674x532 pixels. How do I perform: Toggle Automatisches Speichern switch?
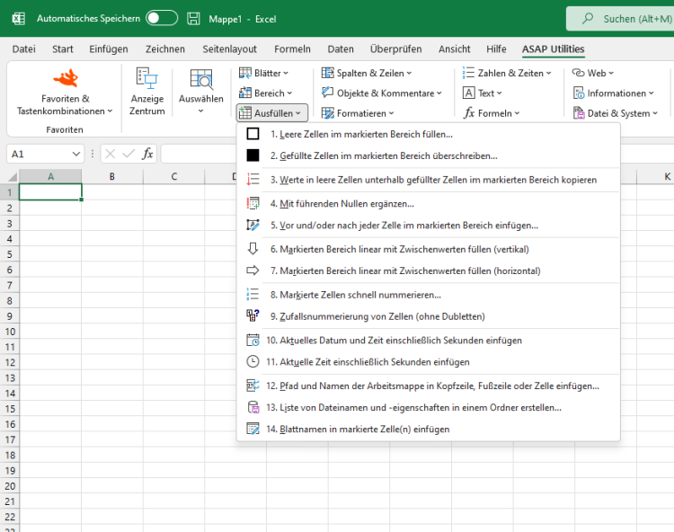tap(161, 18)
